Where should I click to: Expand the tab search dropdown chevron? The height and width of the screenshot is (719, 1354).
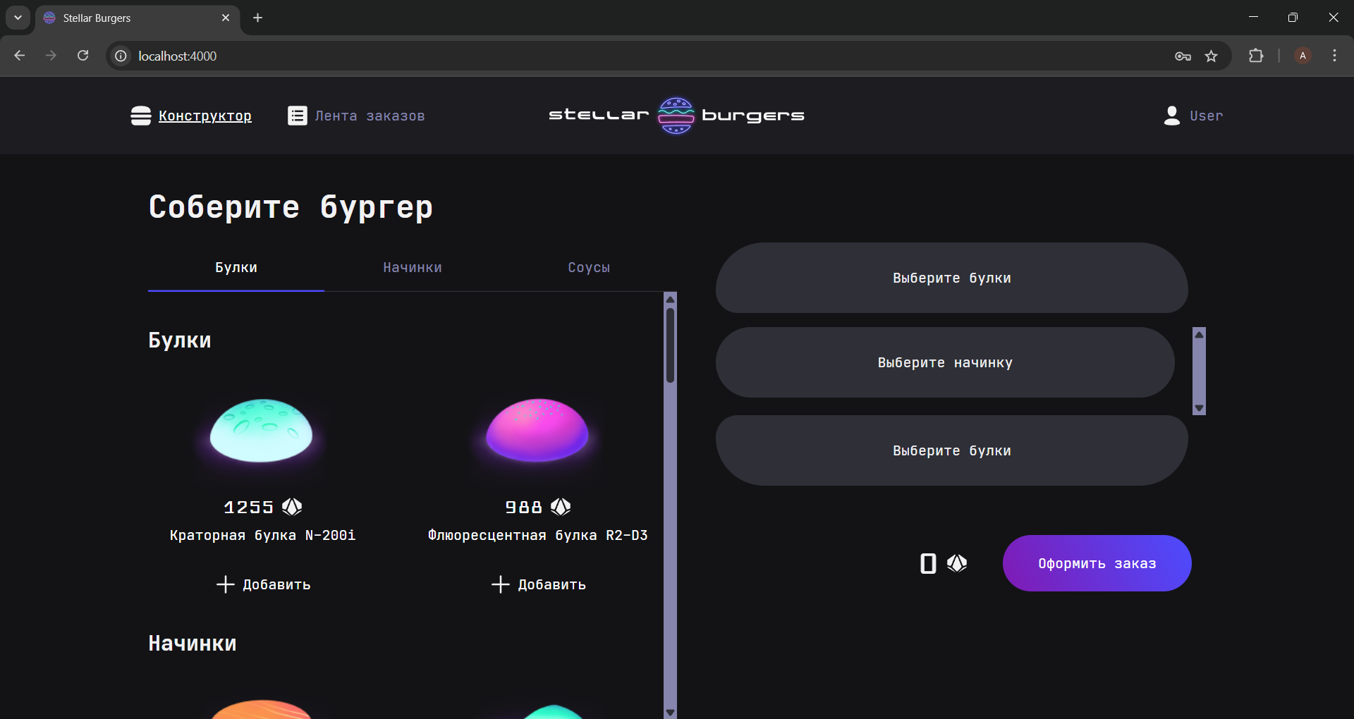pyautogui.click(x=18, y=18)
